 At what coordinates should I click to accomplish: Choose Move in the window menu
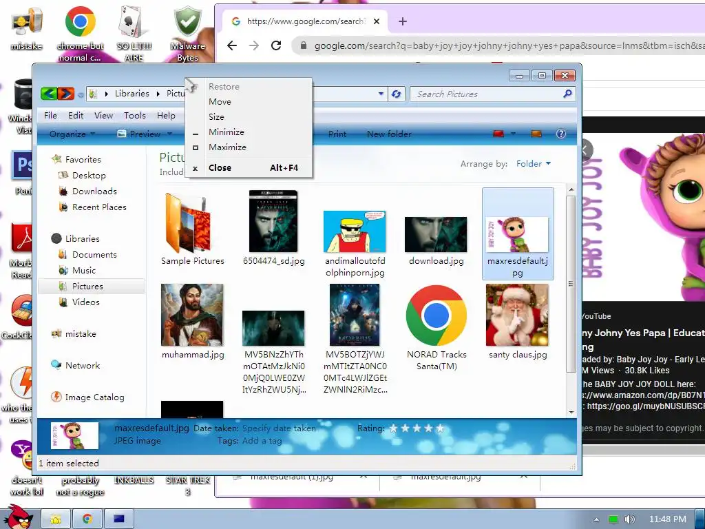(249, 102)
